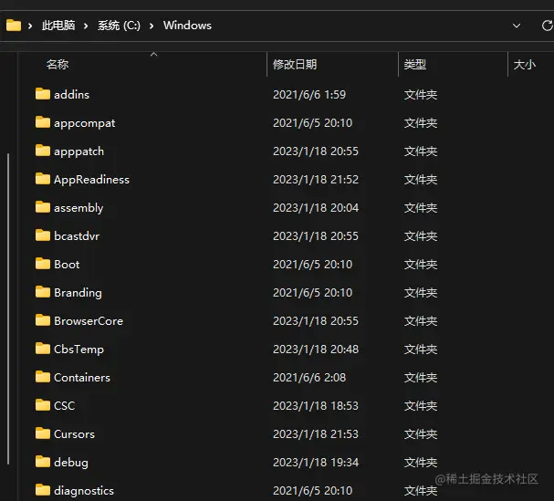Select the Containers folder name
Screen dimensions: 554x501
click(x=82, y=377)
